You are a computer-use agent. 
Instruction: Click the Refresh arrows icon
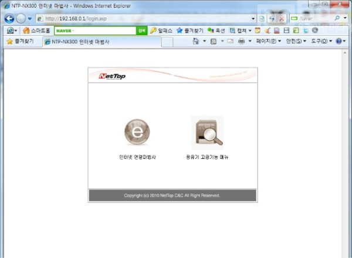272,19
